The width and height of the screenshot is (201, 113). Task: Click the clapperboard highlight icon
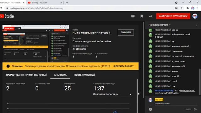pos(133,16)
